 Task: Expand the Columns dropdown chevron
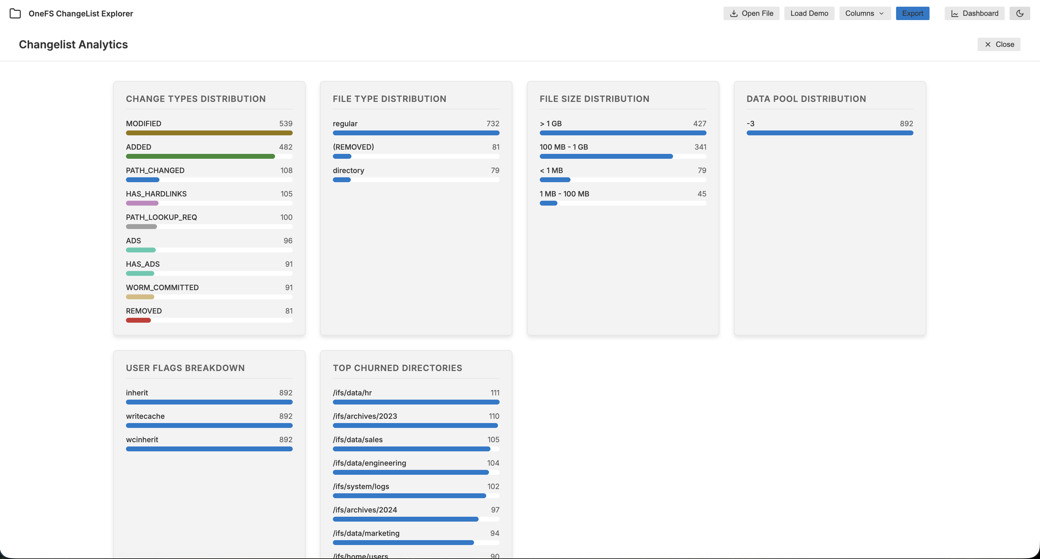pyautogui.click(x=881, y=13)
